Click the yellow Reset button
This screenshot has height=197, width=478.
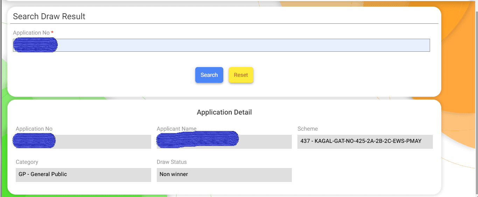[241, 75]
